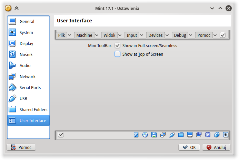The width and height of the screenshot is (239, 160).
Task: Toggle the hard disk indicator in the status bar
Action: [x=136, y=135]
